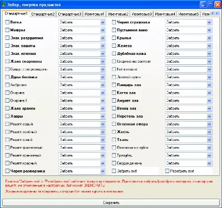Expand the Череп разведчика dropdown
The height and width of the screenshot is (208, 222).
tap(103, 171)
